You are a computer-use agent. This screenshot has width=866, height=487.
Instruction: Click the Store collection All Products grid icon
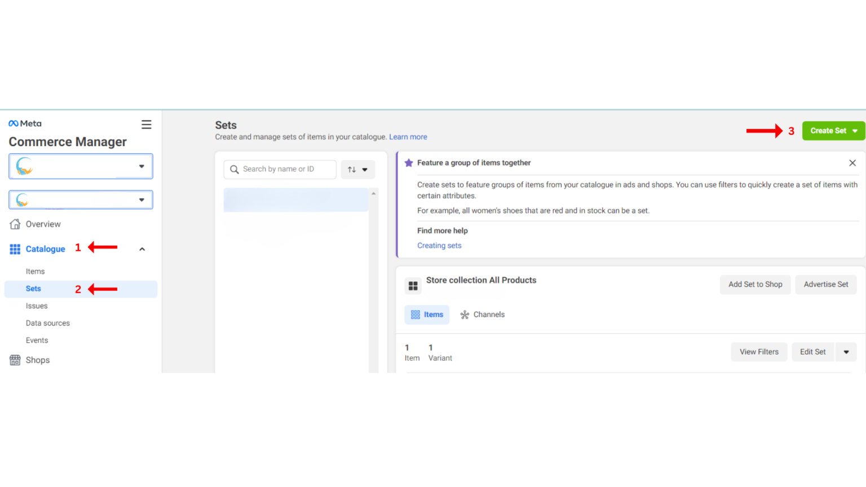[x=413, y=285]
